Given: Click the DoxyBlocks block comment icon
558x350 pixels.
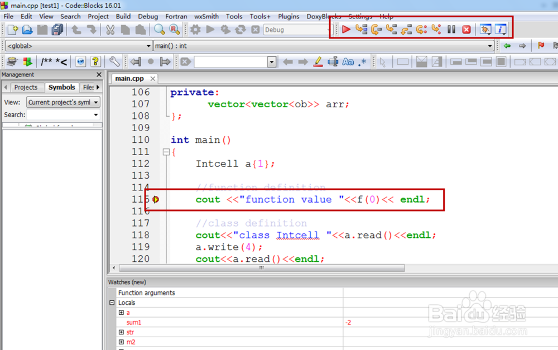Looking at the screenshot, I should pyautogui.click(x=47, y=62).
